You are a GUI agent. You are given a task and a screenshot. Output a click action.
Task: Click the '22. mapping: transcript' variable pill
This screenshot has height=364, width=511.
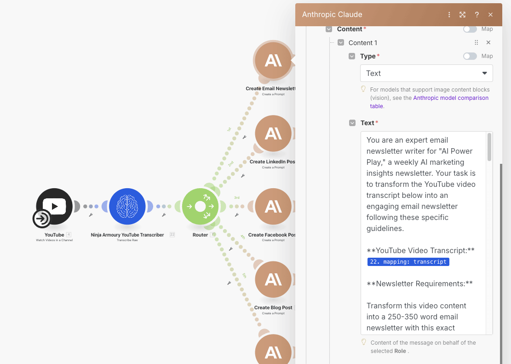[408, 261]
